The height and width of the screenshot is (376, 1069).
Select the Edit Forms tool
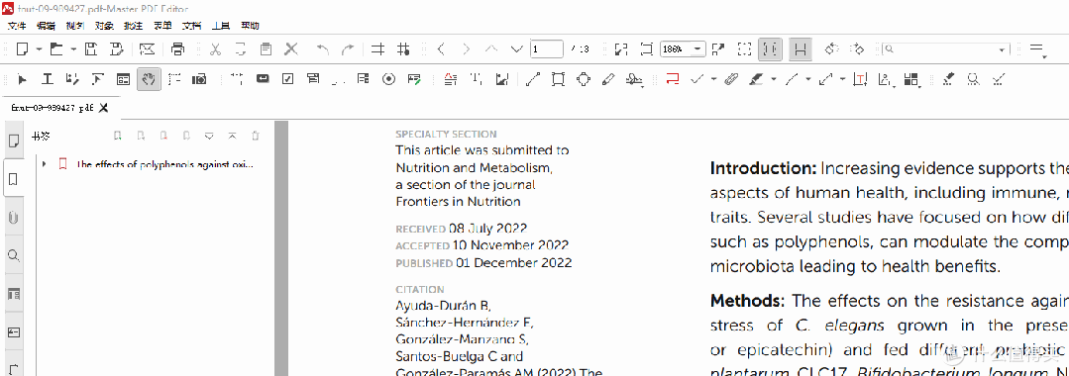click(x=123, y=80)
